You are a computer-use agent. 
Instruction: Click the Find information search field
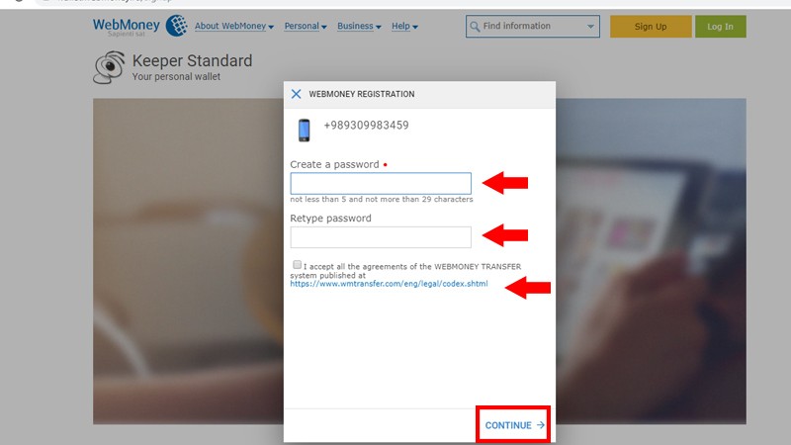coord(533,27)
